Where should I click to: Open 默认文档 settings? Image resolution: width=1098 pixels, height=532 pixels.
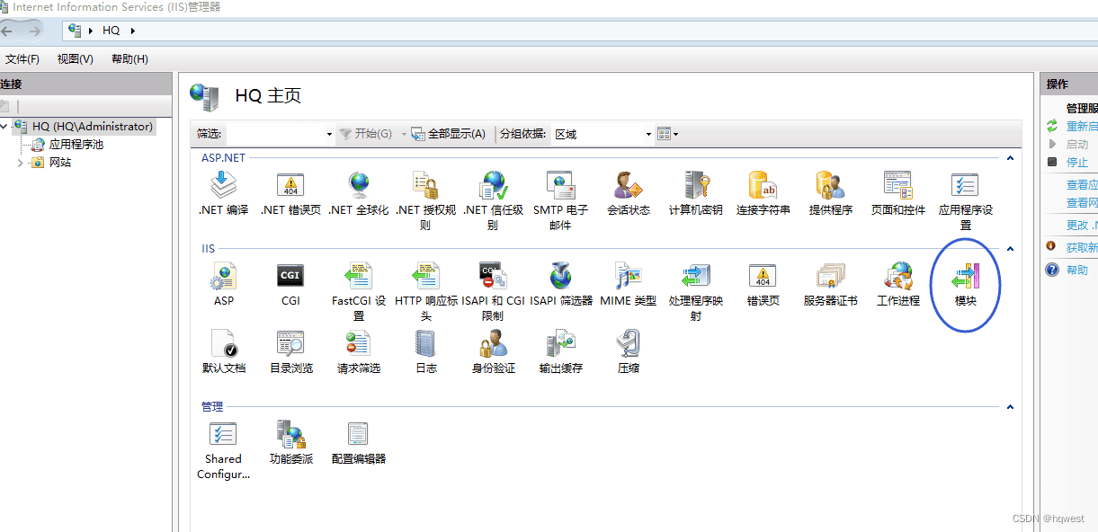point(223,351)
